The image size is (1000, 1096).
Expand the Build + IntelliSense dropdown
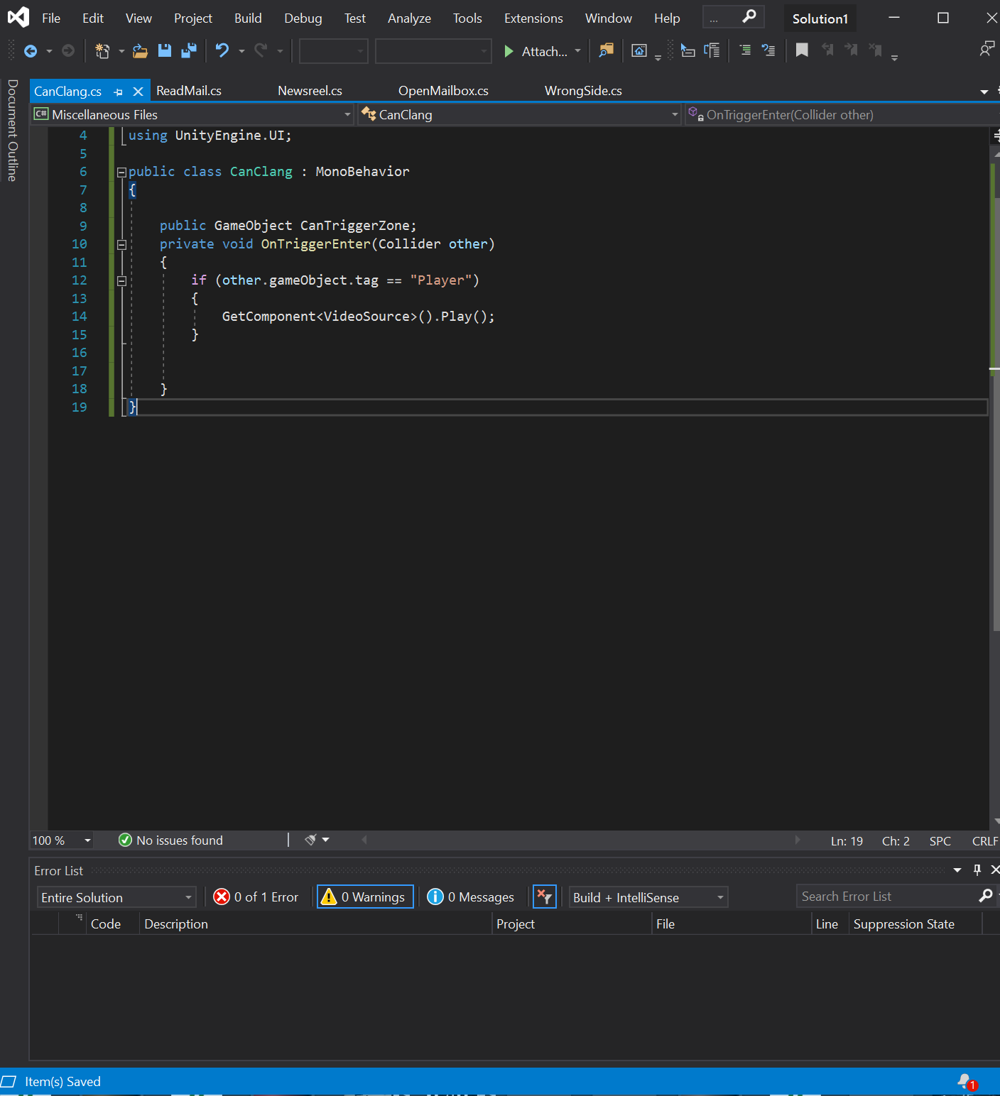(x=648, y=897)
